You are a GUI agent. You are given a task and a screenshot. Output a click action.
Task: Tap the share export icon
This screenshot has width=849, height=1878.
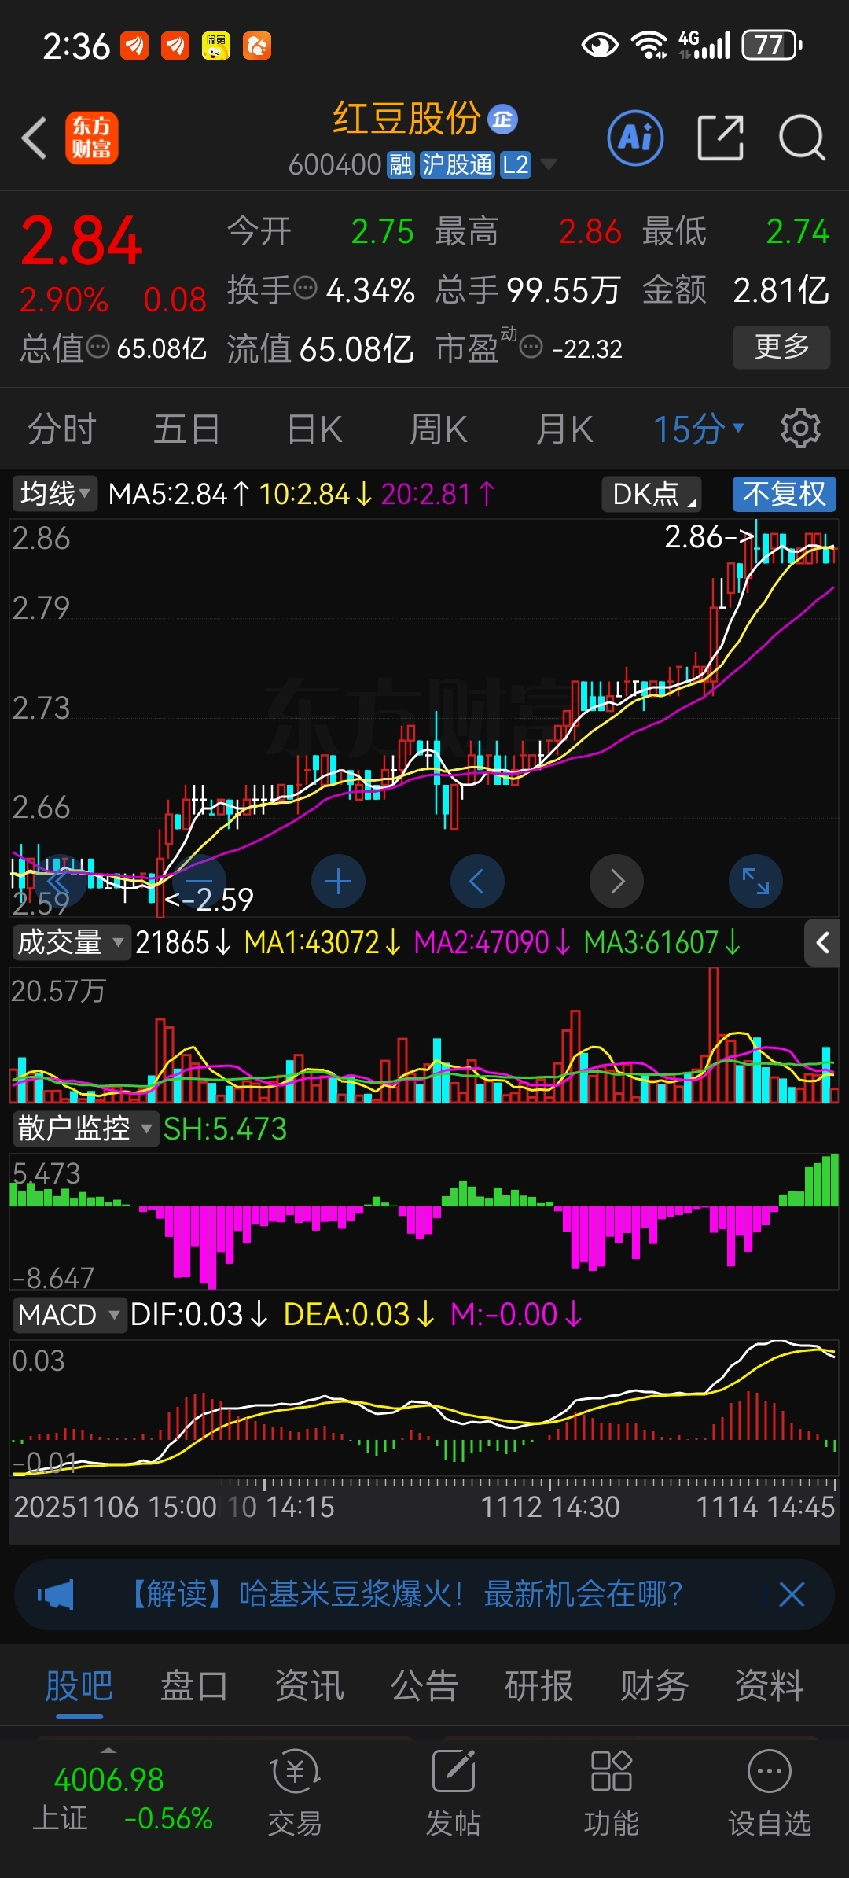[x=721, y=138]
